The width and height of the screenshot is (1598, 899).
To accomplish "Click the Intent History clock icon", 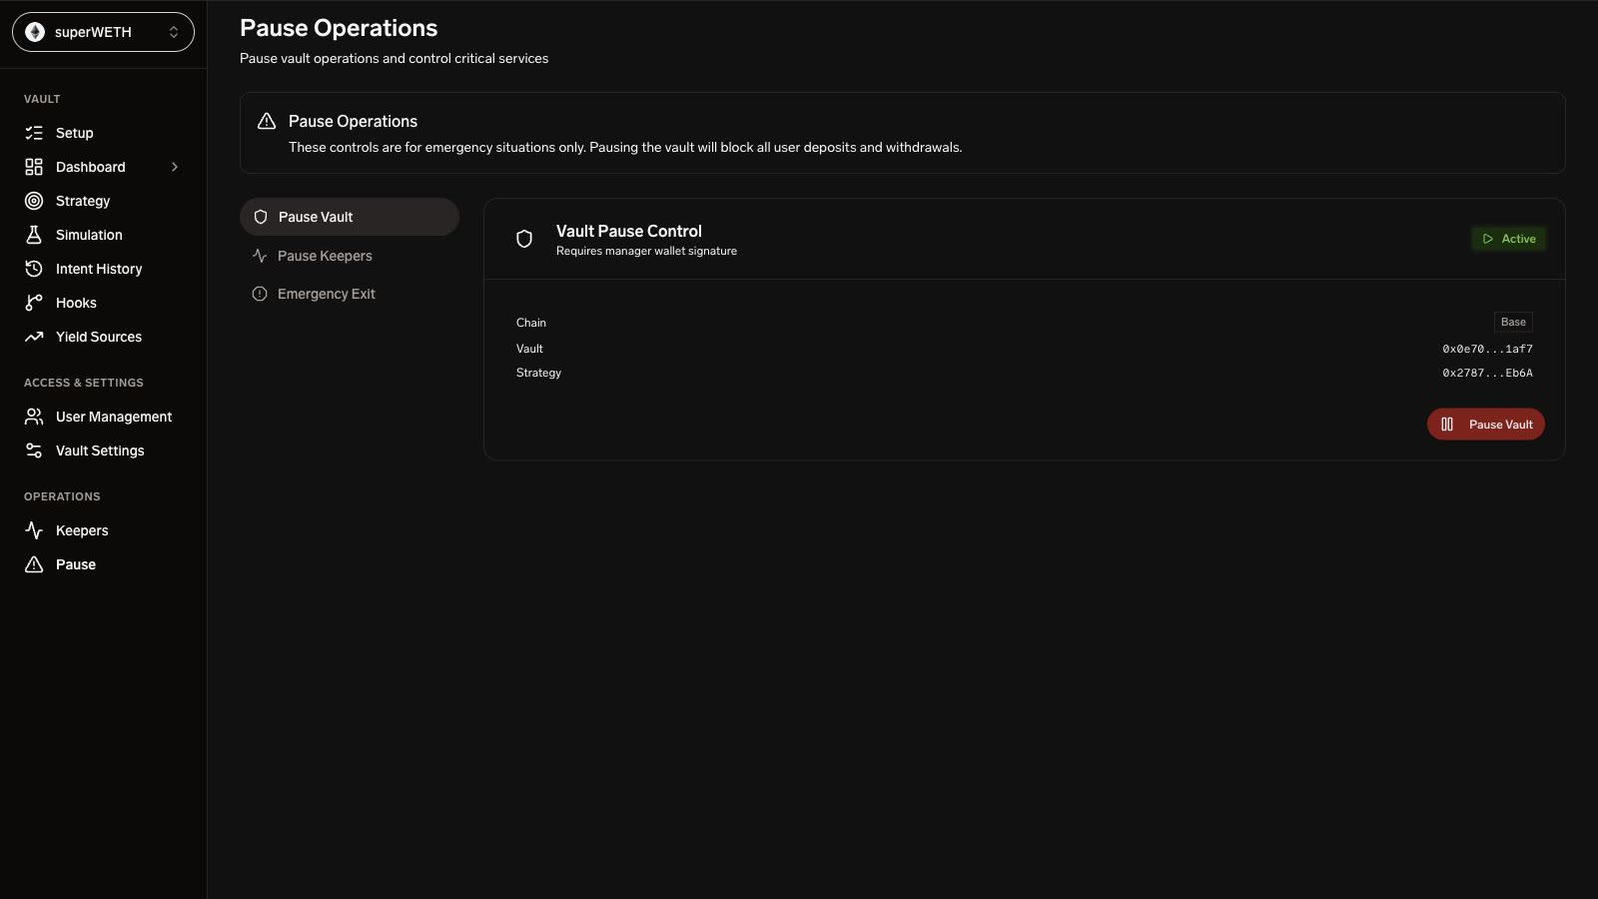I will [x=34, y=269].
